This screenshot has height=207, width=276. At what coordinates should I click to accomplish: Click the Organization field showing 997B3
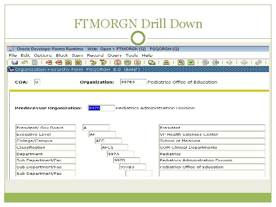(133, 82)
